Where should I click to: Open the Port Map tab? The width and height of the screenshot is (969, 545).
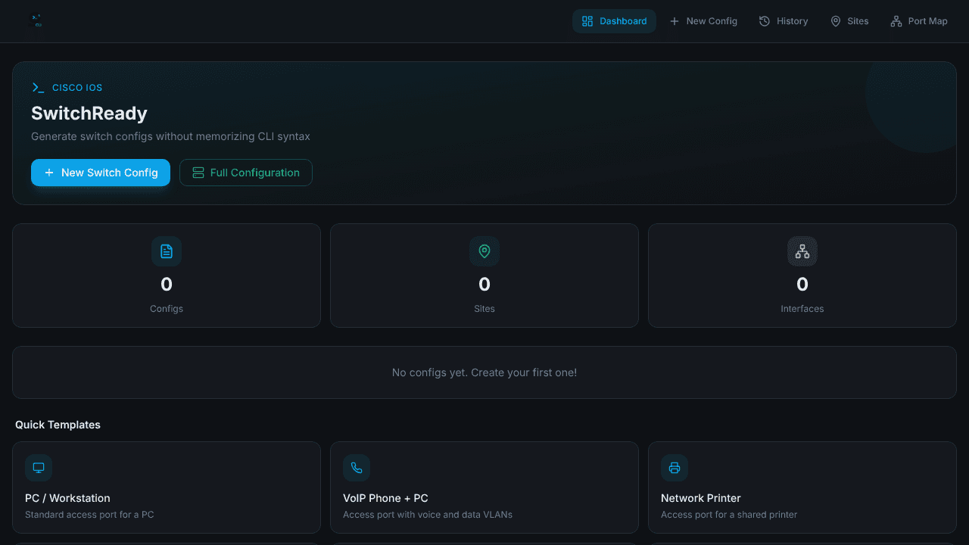(x=918, y=21)
